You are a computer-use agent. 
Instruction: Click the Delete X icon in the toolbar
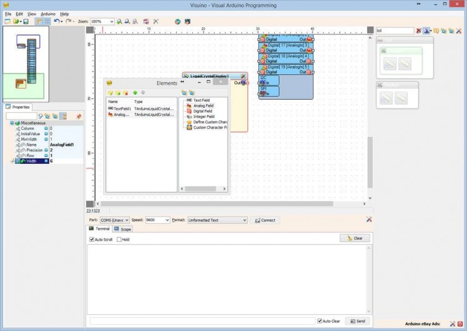[x=156, y=21]
